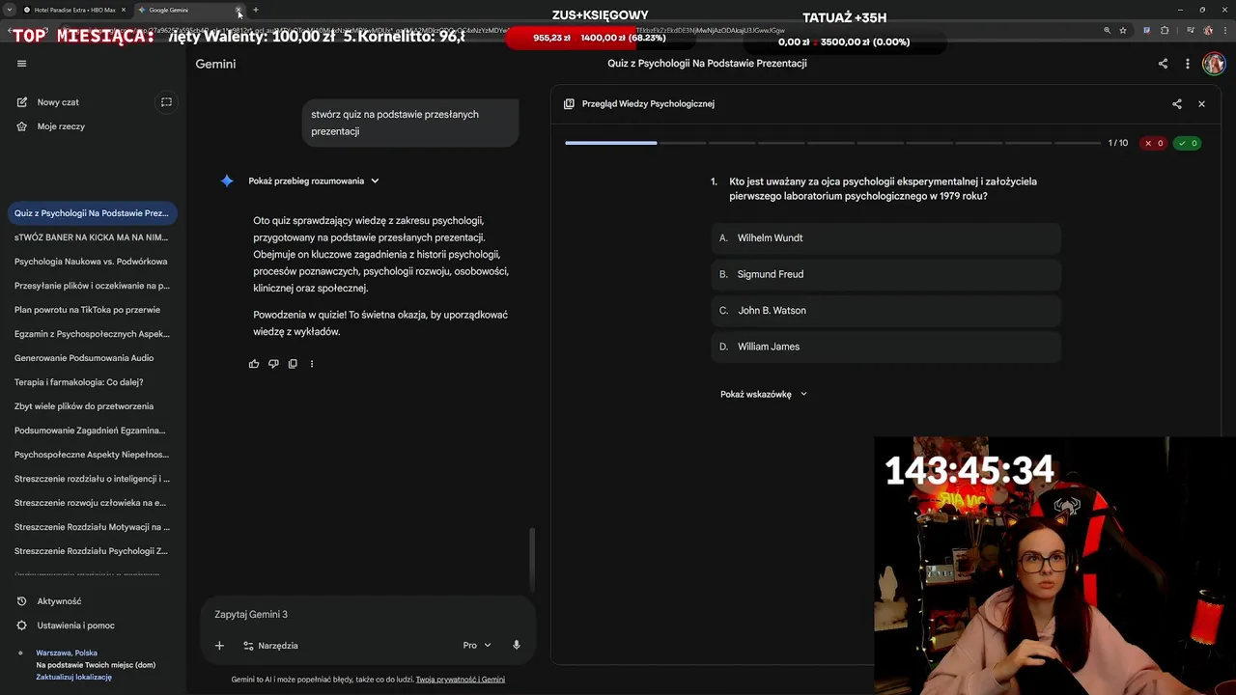Click the plus attach button in prompt box

[219, 646]
